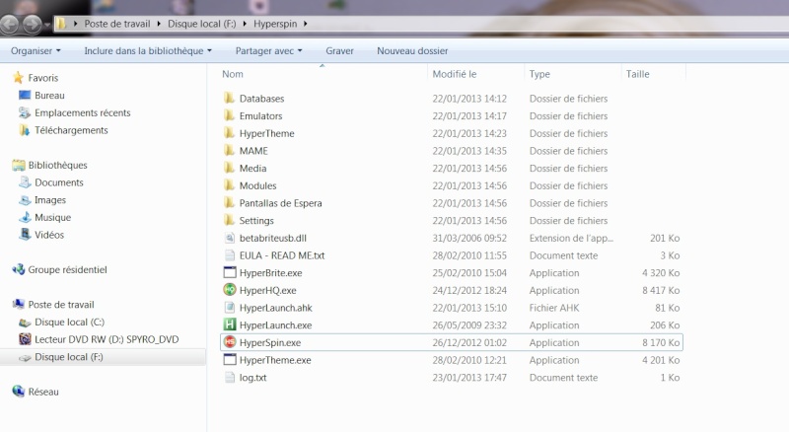Sort files by the Nom column
Screen dimensions: 789x432
click(233, 74)
